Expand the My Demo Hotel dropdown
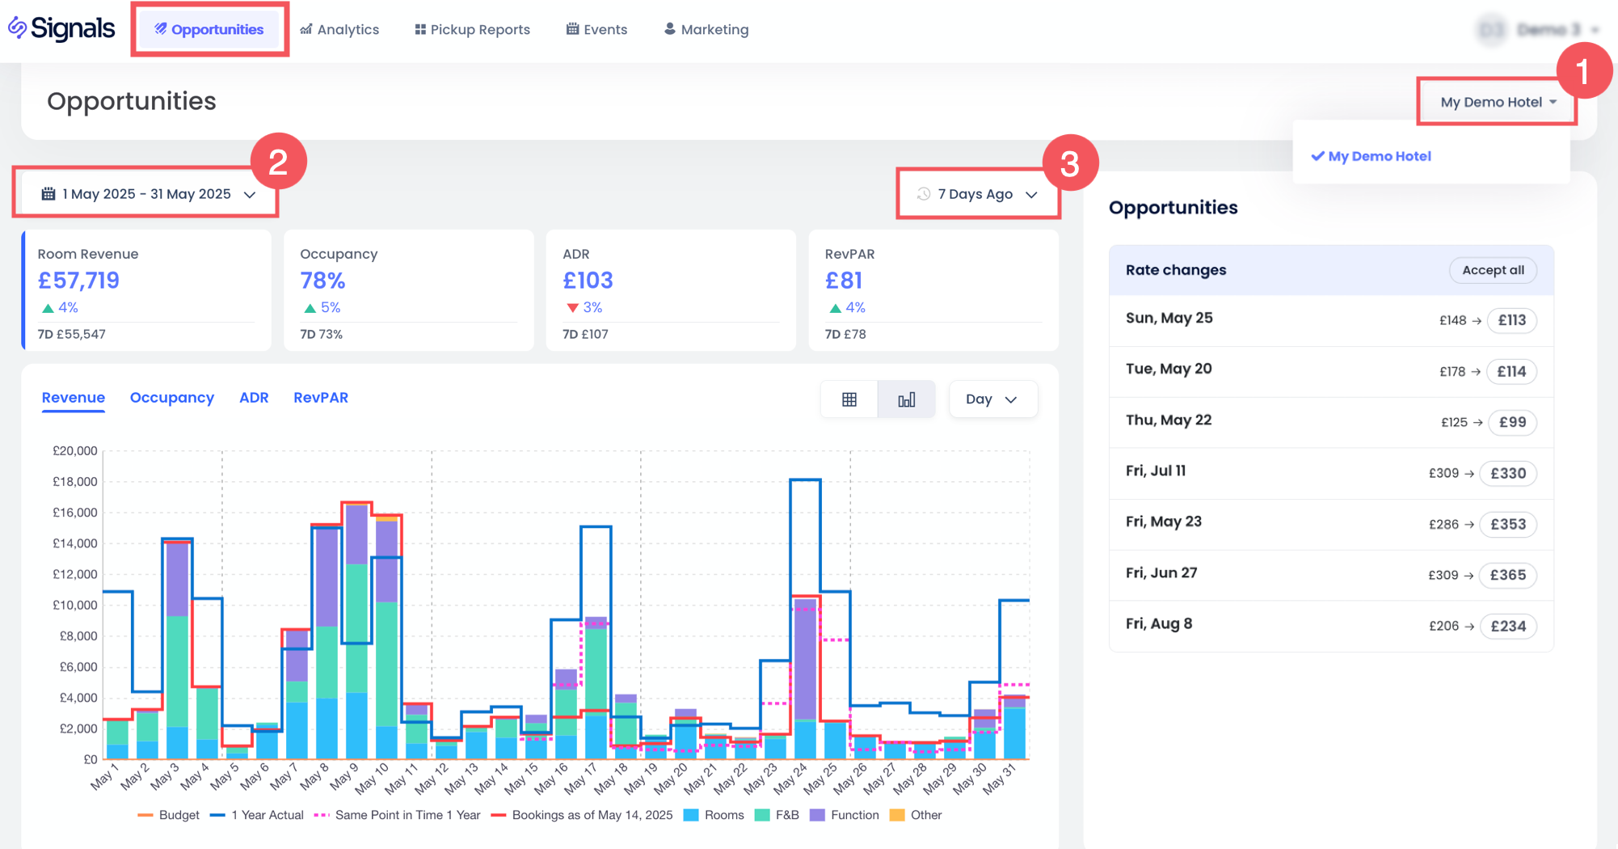 [x=1498, y=102]
